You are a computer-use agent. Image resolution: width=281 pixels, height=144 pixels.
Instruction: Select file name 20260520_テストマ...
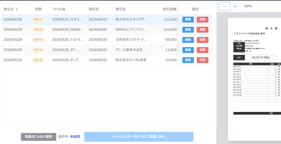67,40
